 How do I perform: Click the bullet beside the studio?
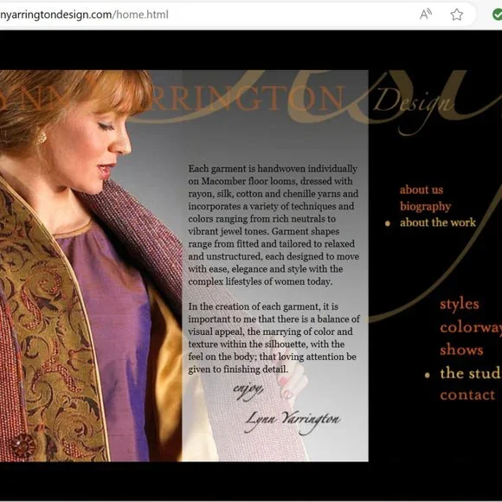427,375
